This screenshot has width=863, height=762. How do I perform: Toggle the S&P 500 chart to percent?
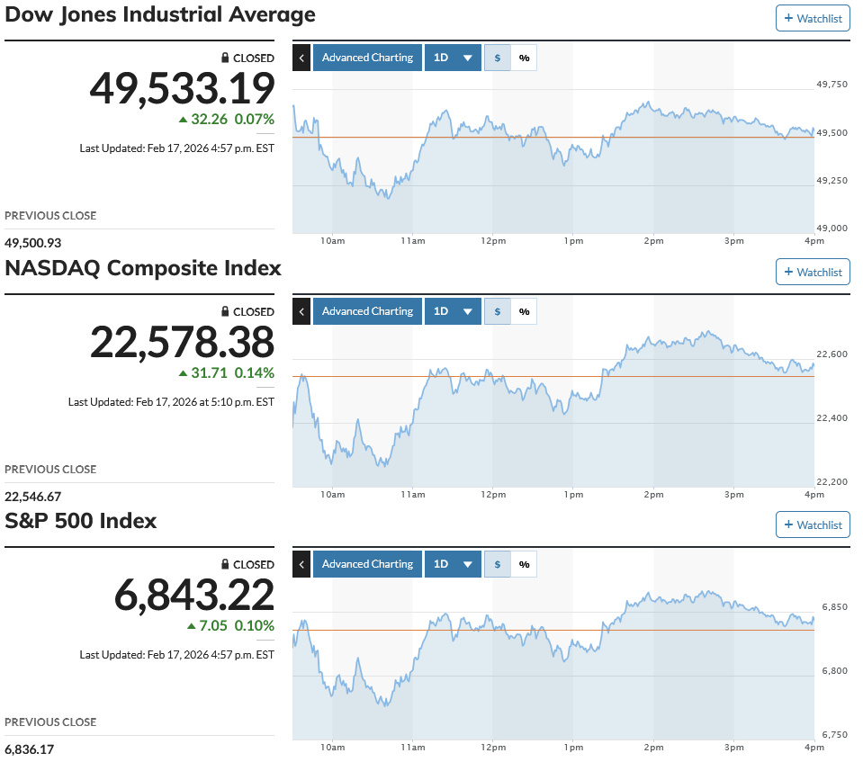[524, 564]
